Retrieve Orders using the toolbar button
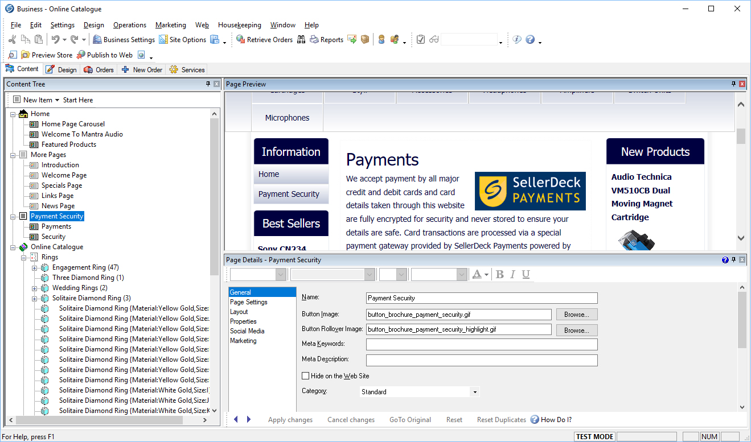Image resolution: width=751 pixels, height=442 pixels. (264, 40)
